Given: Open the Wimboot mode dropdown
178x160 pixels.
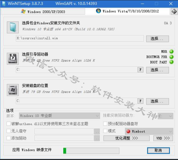Looking at the screenshot, I should (149, 132).
